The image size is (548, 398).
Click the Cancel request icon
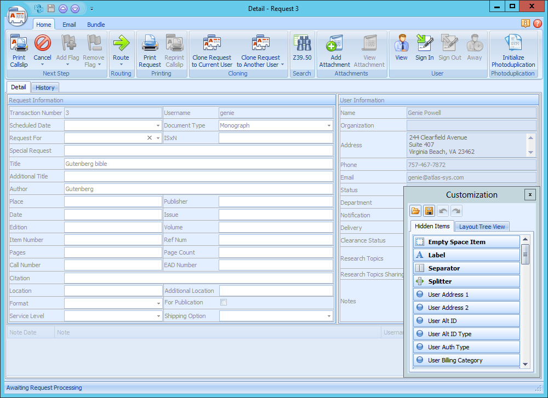pyautogui.click(x=42, y=44)
